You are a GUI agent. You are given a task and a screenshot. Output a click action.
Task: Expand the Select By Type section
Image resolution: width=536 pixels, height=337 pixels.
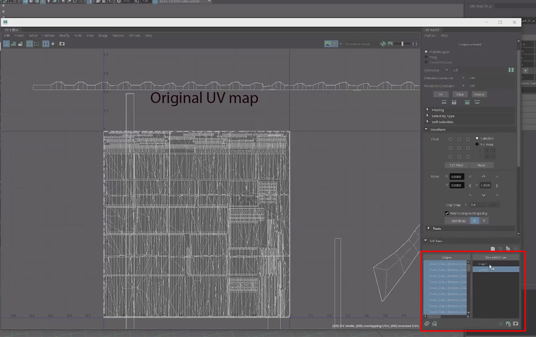pyautogui.click(x=427, y=116)
